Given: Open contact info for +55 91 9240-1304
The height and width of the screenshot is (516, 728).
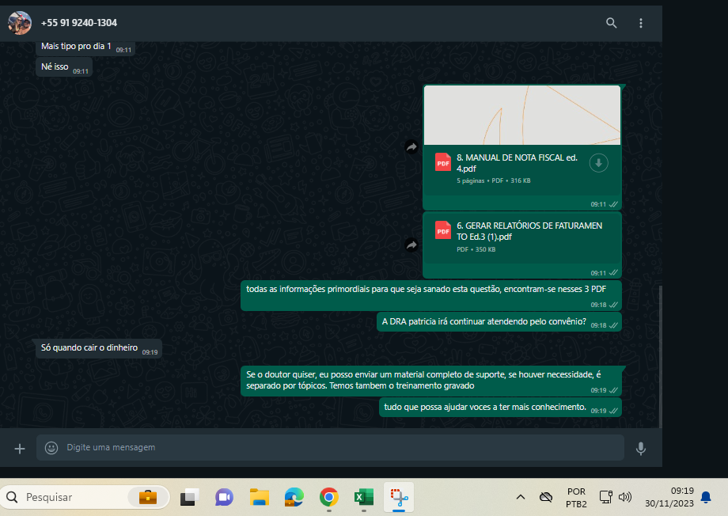Looking at the screenshot, I should [79, 23].
